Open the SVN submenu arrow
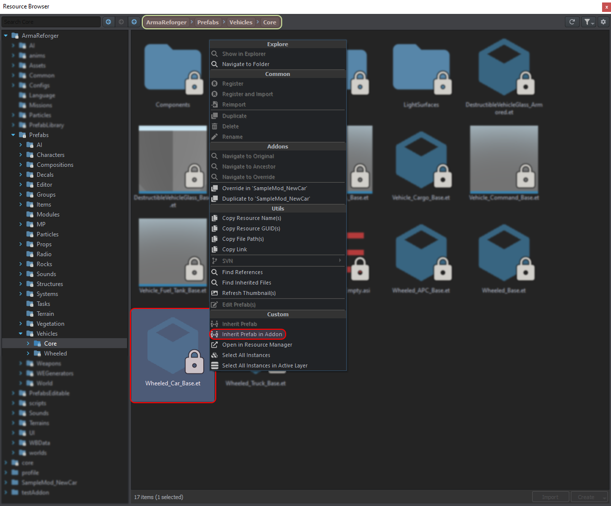This screenshot has height=506, width=611. pos(340,261)
